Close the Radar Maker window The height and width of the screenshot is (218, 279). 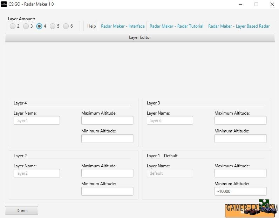(272, 4)
